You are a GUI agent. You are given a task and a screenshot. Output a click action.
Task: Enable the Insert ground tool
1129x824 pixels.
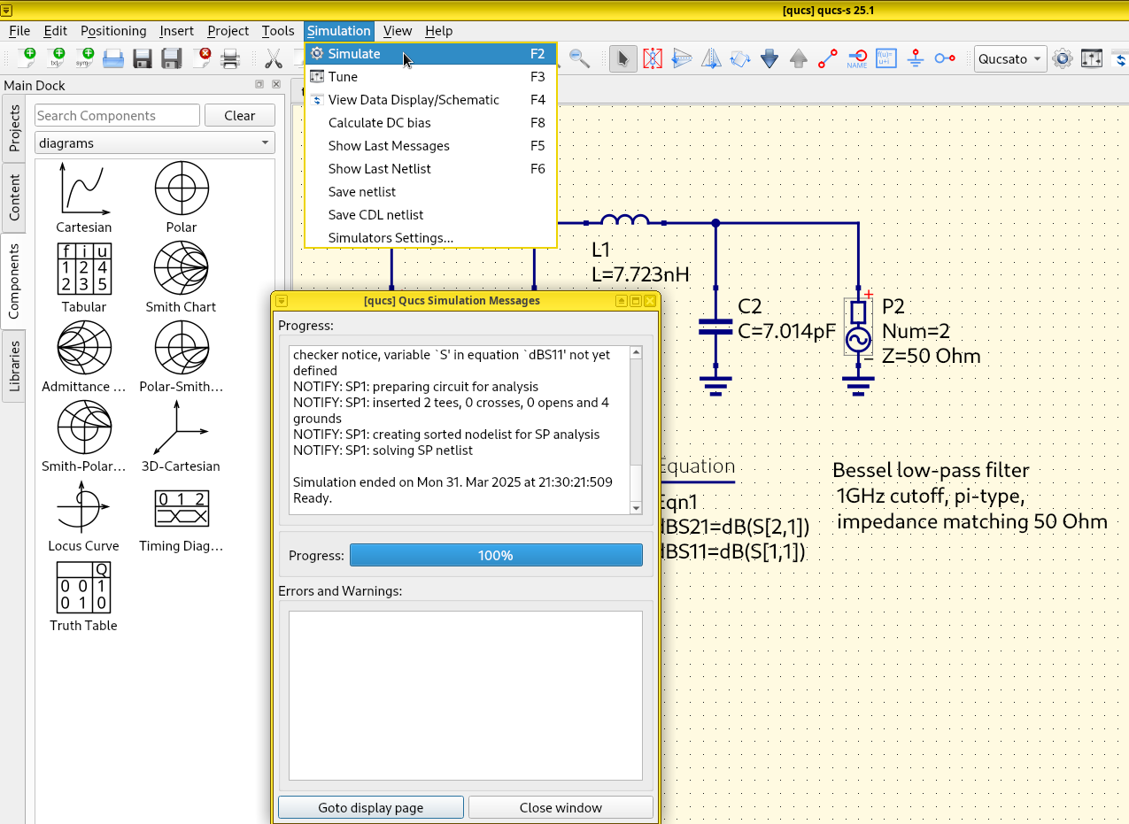(916, 59)
